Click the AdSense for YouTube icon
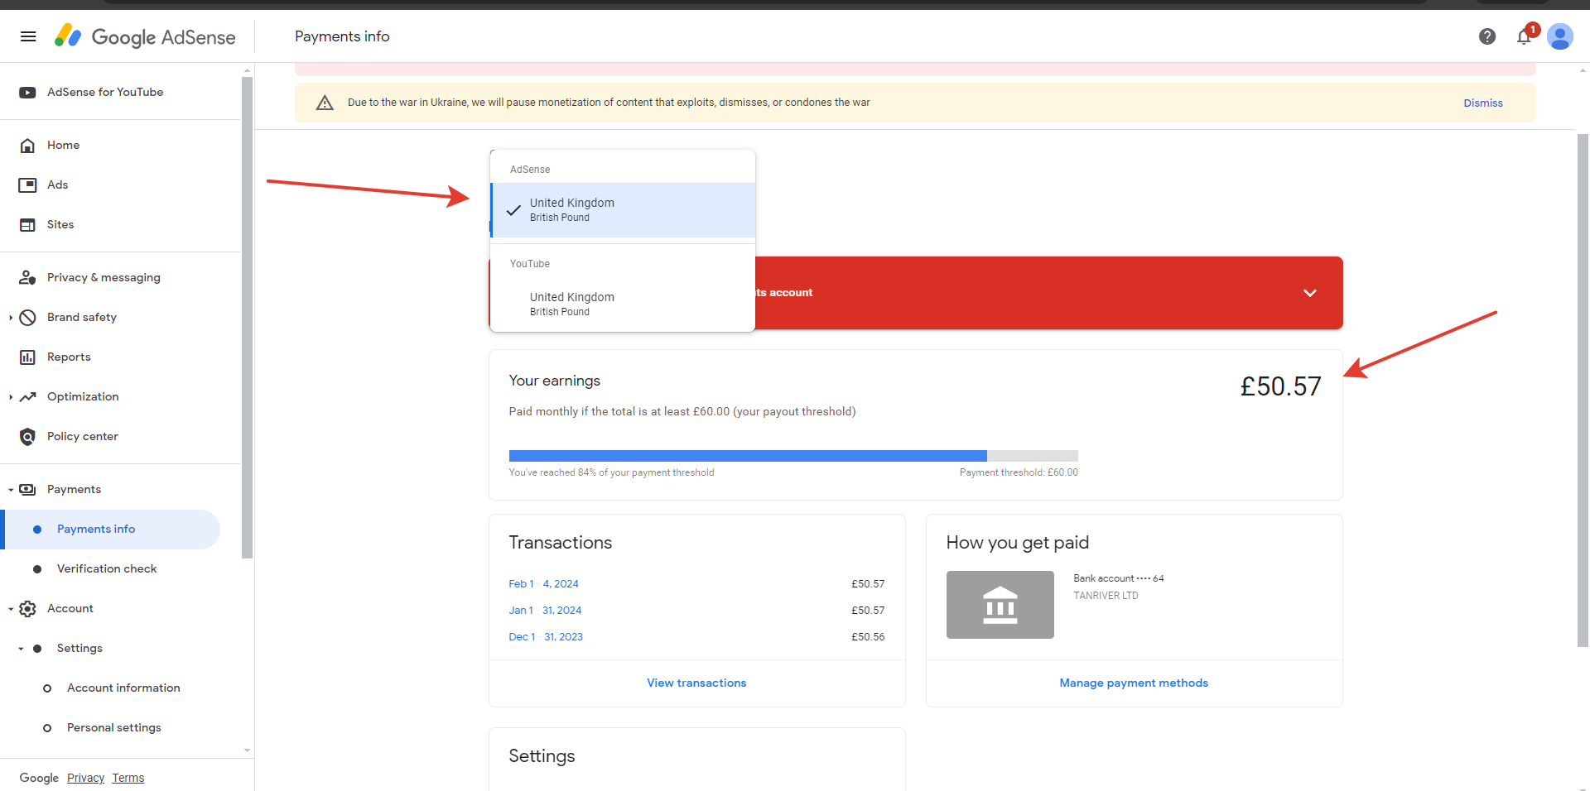Screen dimensions: 1590x791 click(27, 93)
